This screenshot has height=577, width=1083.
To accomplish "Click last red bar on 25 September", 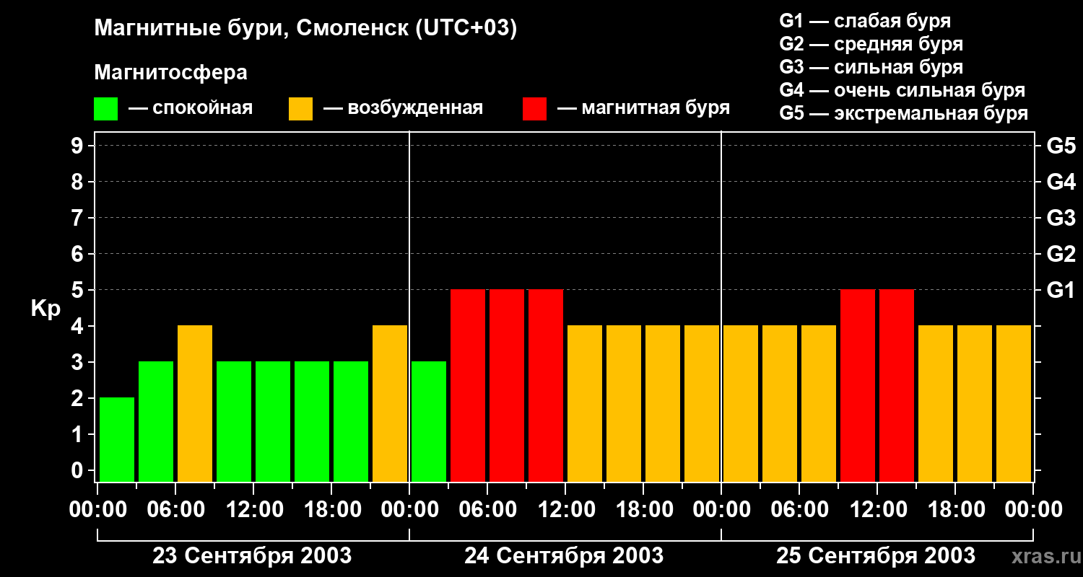I will tap(897, 385).
